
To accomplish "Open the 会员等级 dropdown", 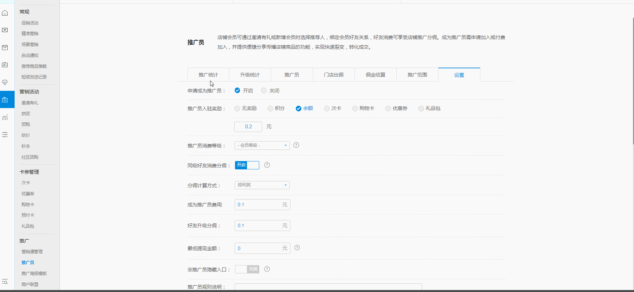I will 262,146.
